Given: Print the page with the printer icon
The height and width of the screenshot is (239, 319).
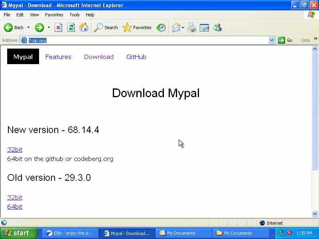Looking at the screenshot, I should pyautogui.click(x=192, y=27).
